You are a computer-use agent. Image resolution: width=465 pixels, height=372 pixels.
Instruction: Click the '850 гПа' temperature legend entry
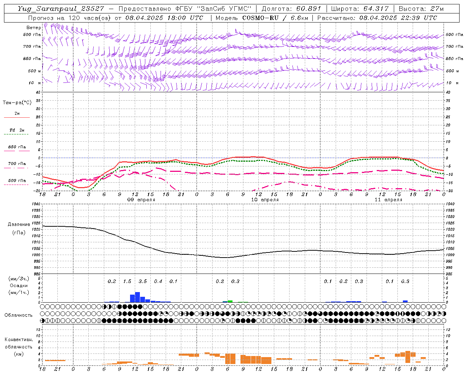click(17, 147)
